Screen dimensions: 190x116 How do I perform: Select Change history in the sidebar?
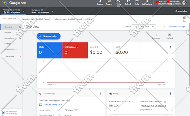10,49
